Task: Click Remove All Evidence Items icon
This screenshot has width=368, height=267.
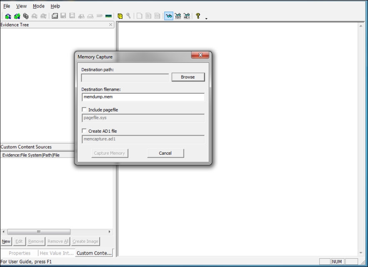Action: (x=43, y=16)
